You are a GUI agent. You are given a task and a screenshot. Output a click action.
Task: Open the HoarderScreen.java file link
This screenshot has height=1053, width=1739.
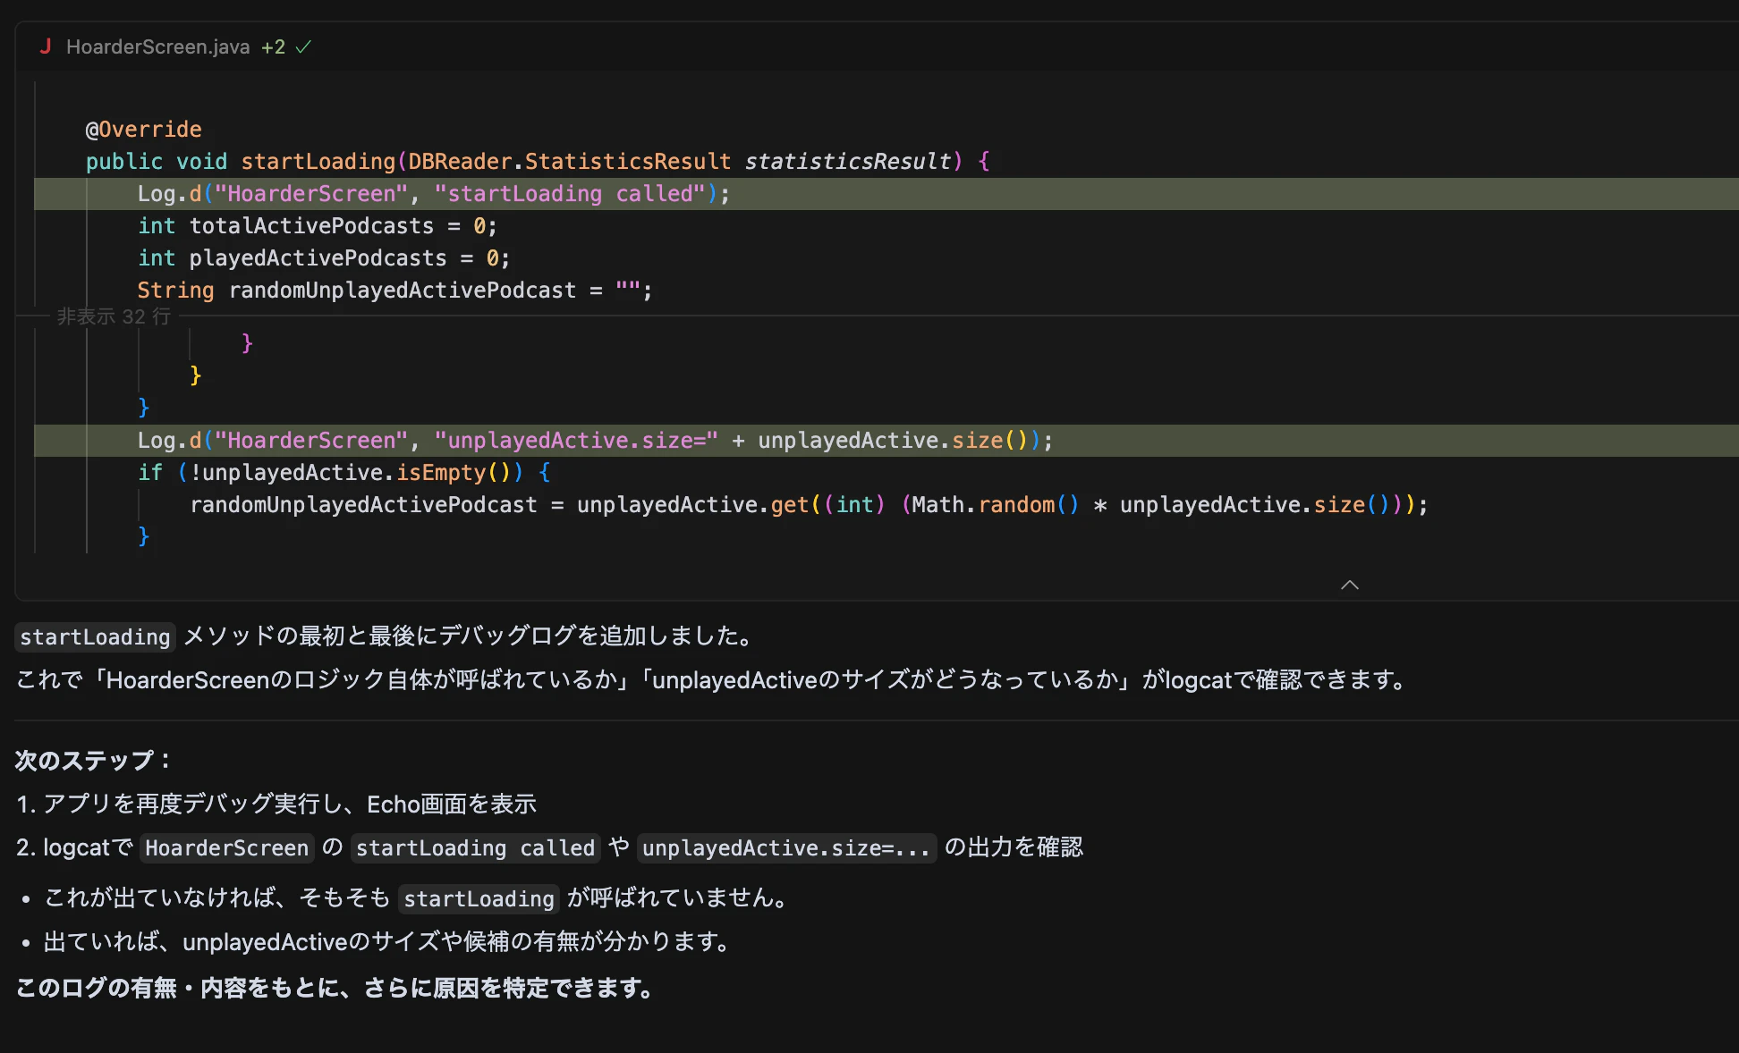(x=157, y=46)
